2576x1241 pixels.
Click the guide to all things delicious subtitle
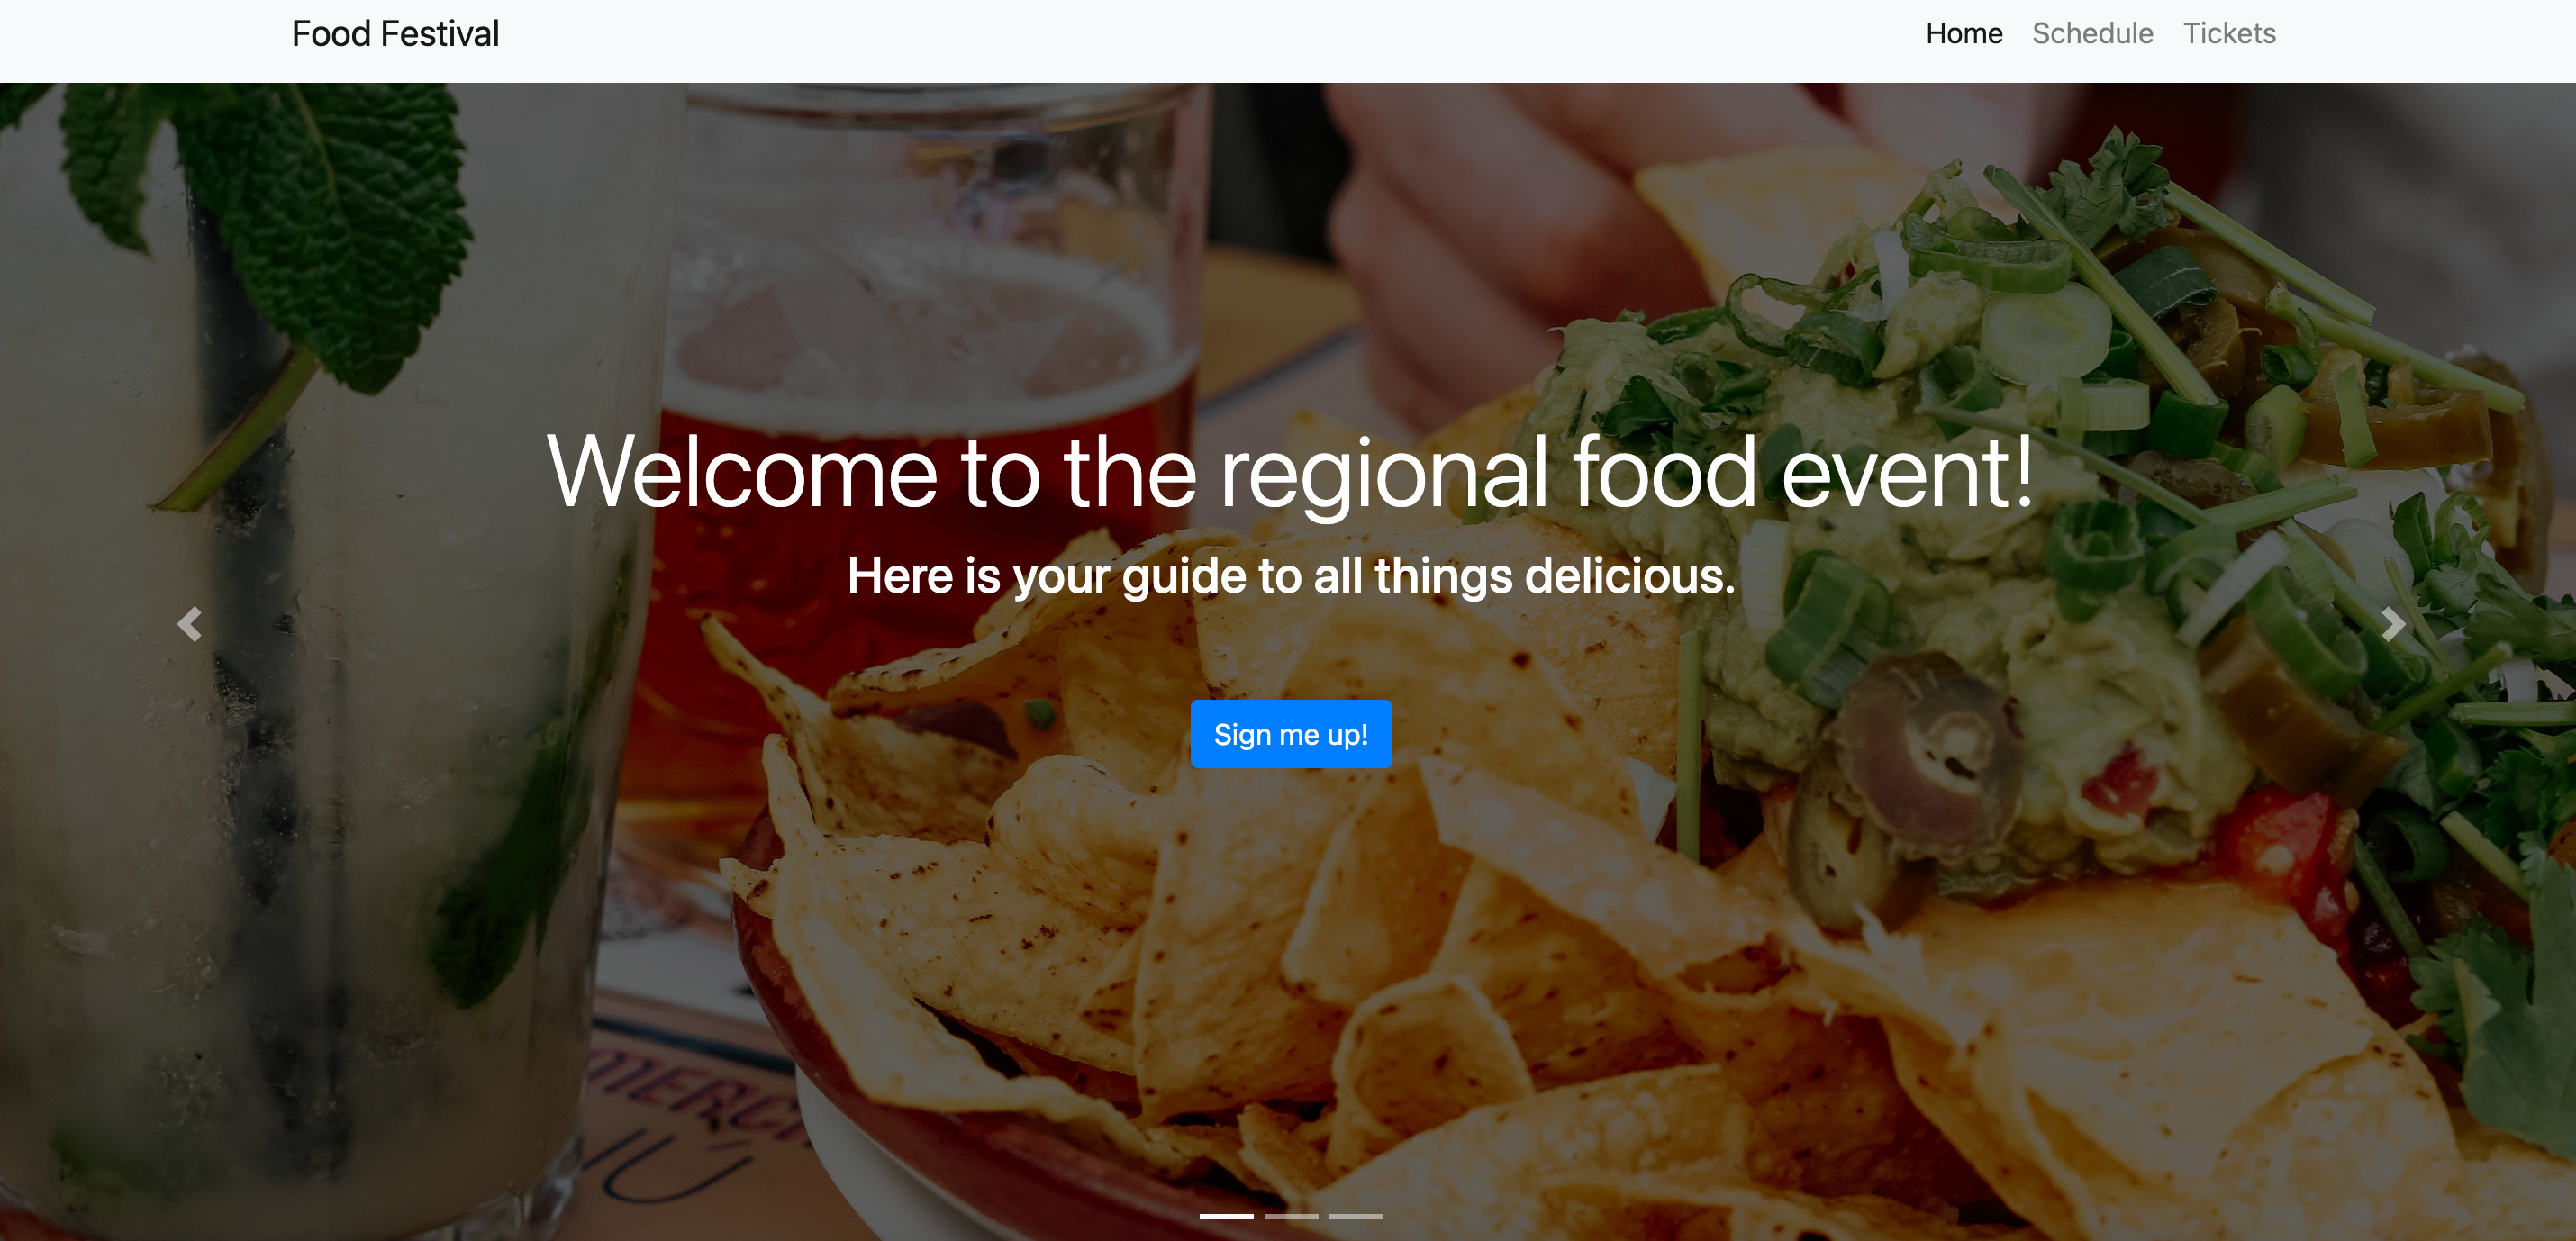pyautogui.click(x=1291, y=576)
